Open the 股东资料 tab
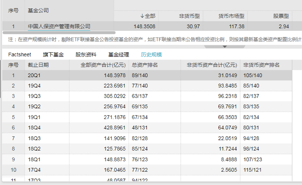 point(86,55)
